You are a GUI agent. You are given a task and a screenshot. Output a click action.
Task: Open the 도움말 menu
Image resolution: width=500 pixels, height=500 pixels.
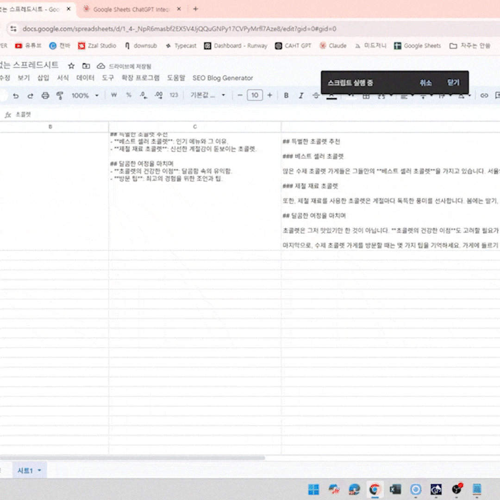pos(176,78)
